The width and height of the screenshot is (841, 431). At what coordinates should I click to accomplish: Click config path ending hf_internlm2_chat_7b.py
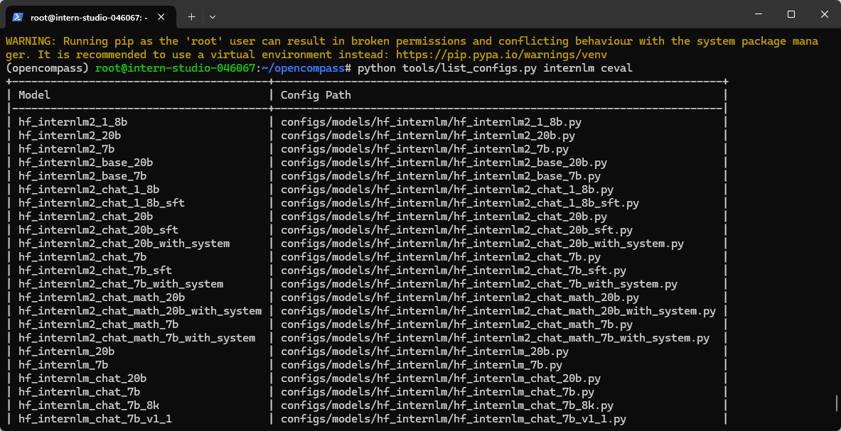[x=441, y=257]
